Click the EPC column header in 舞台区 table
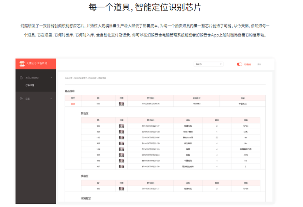The height and width of the screenshot is (207, 303). pos(151,120)
